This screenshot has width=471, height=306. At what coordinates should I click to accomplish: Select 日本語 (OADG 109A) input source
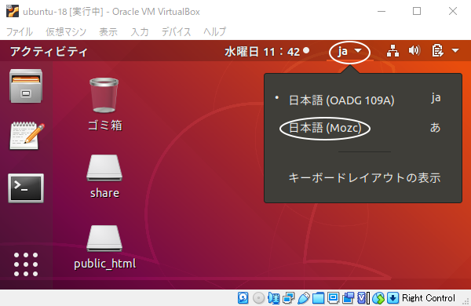click(363, 100)
